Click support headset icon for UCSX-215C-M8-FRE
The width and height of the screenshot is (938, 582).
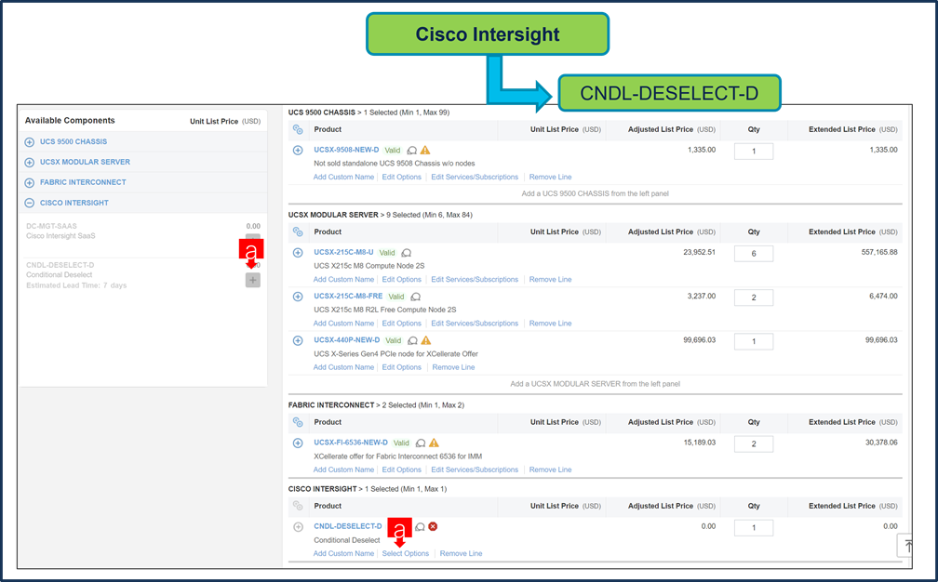[416, 297]
